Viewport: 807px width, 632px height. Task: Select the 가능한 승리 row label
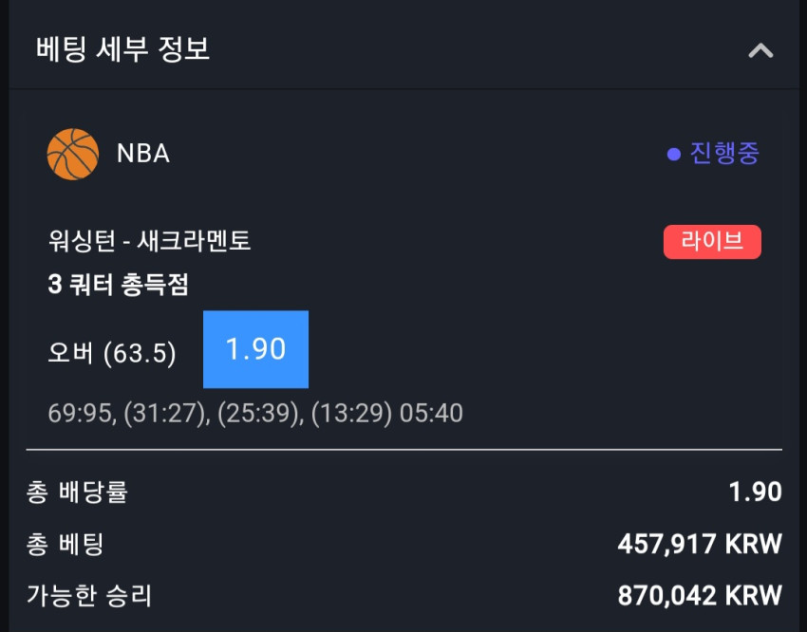[89, 596]
